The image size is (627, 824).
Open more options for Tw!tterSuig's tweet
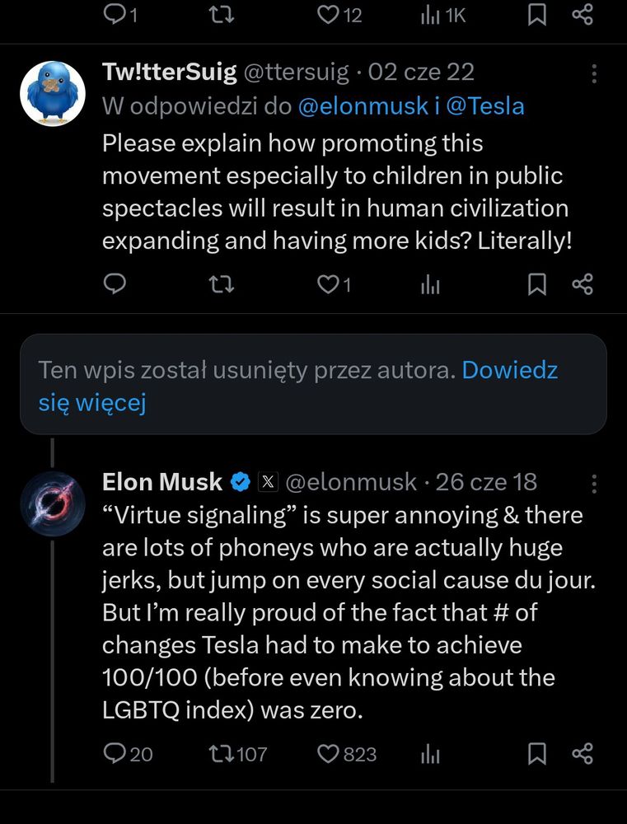[594, 73]
